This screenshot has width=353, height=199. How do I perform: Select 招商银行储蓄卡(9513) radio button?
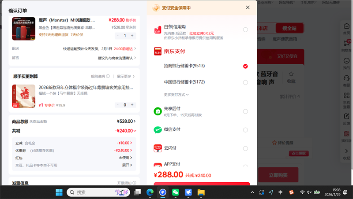click(245, 66)
